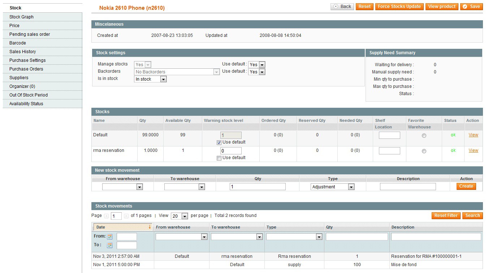Click 'Nov 1, 2011 5:00:00 PM' row date
488x273 pixels.
coord(116,265)
